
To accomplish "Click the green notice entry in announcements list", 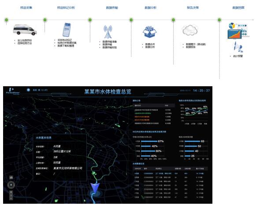I will (x=143, y=114).
